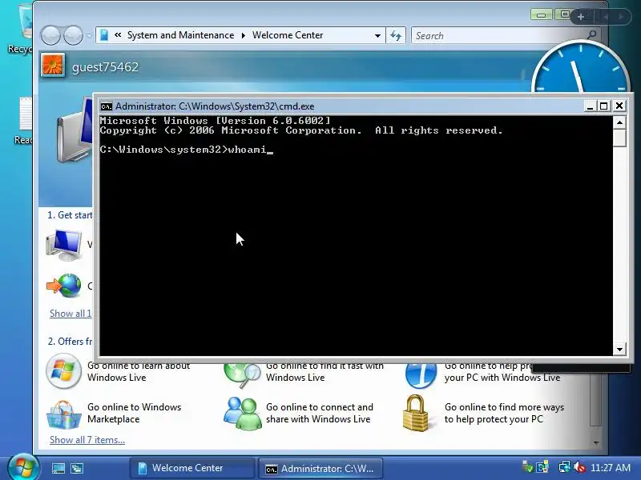Click scroll up arrow in cmd window

tap(619, 122)
